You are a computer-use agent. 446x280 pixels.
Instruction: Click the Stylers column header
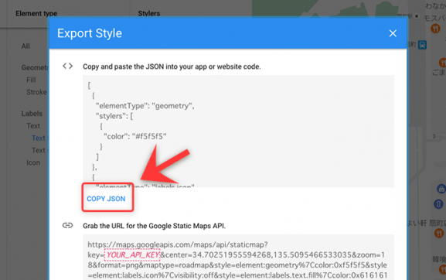pyautogui.click(x=149, y=13)
